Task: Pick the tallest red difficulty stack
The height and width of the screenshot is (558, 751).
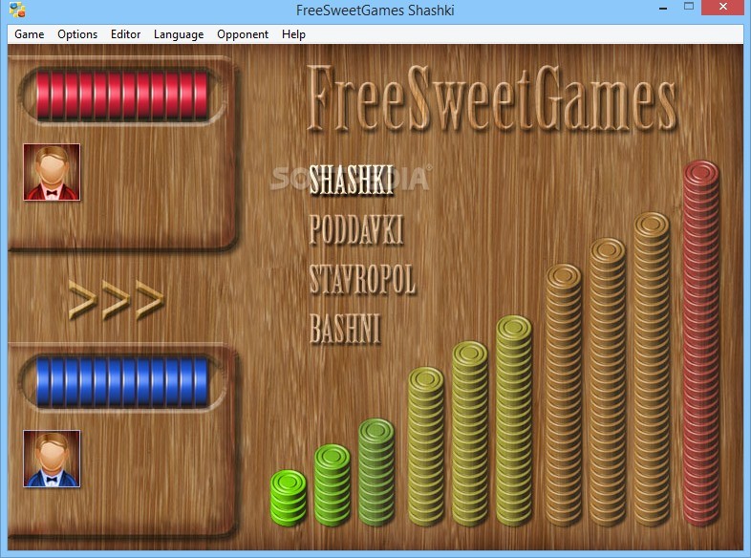Action: pyautogui.click(x=701, y=343)
